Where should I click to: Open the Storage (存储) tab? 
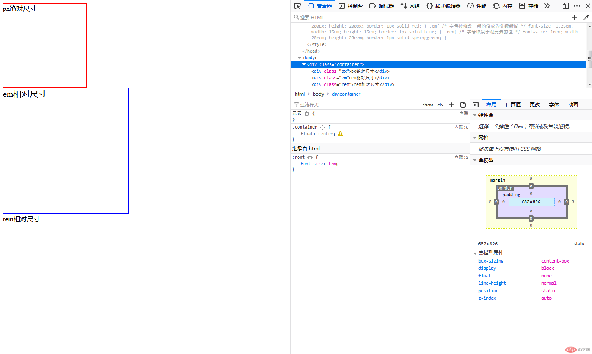(x=529, y=6)
